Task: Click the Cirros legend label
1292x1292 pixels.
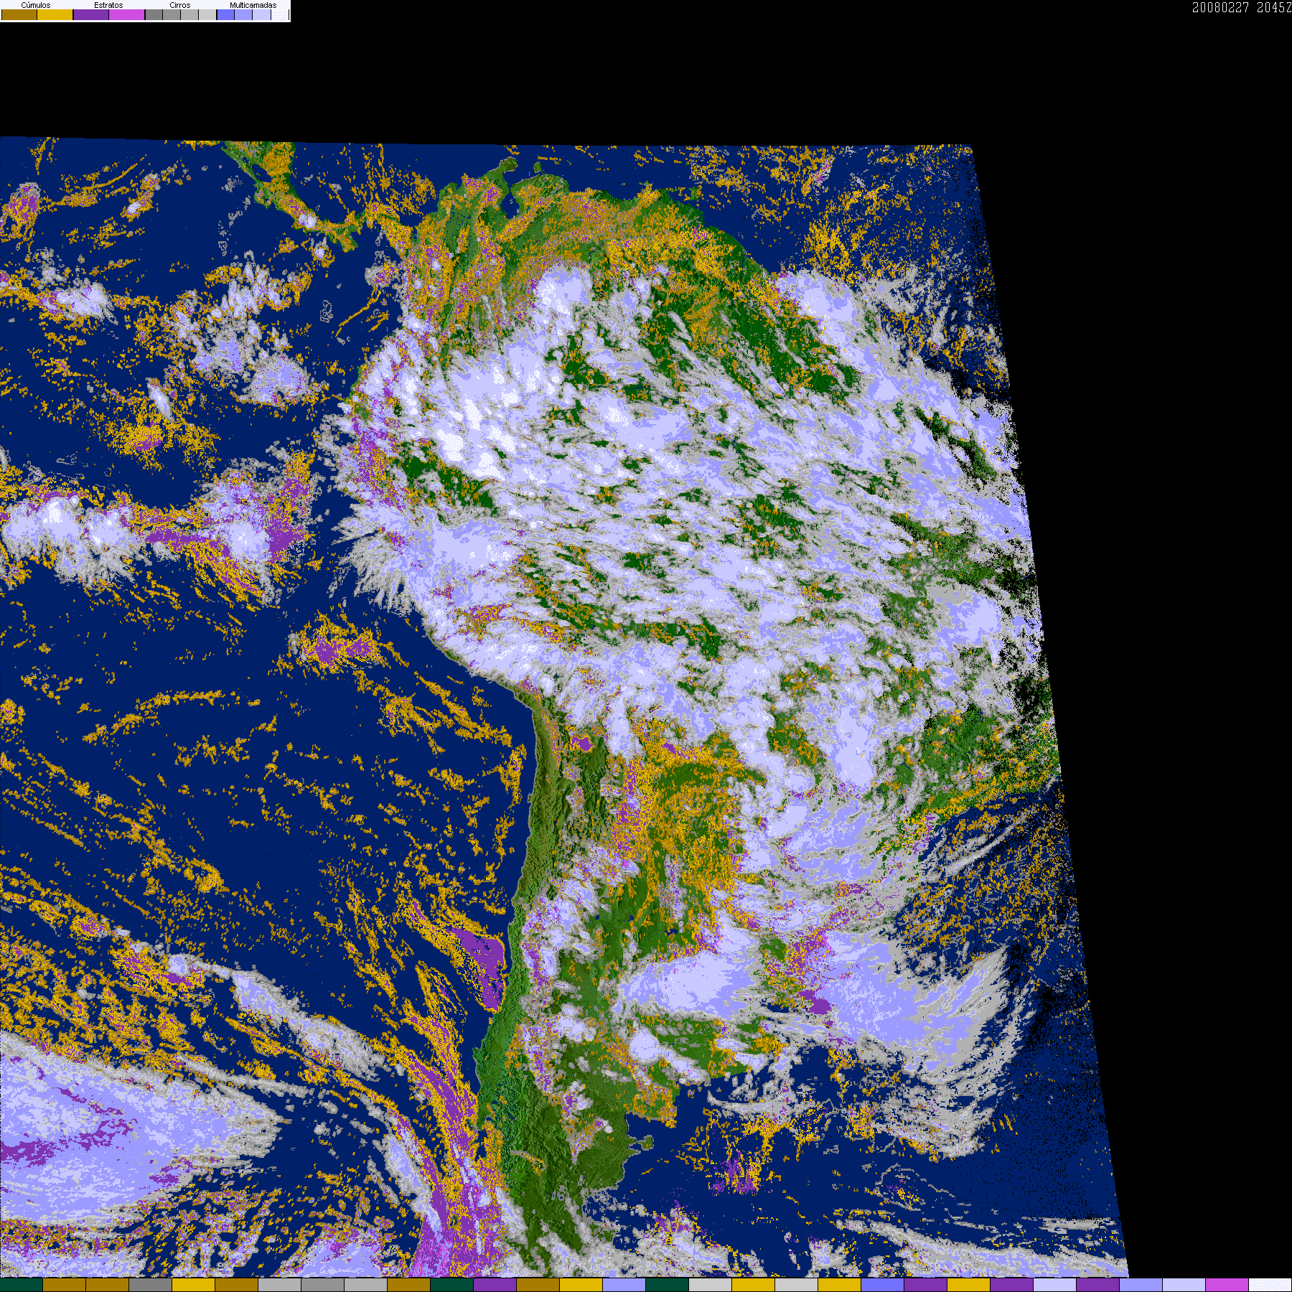Action: click(180, 5)
